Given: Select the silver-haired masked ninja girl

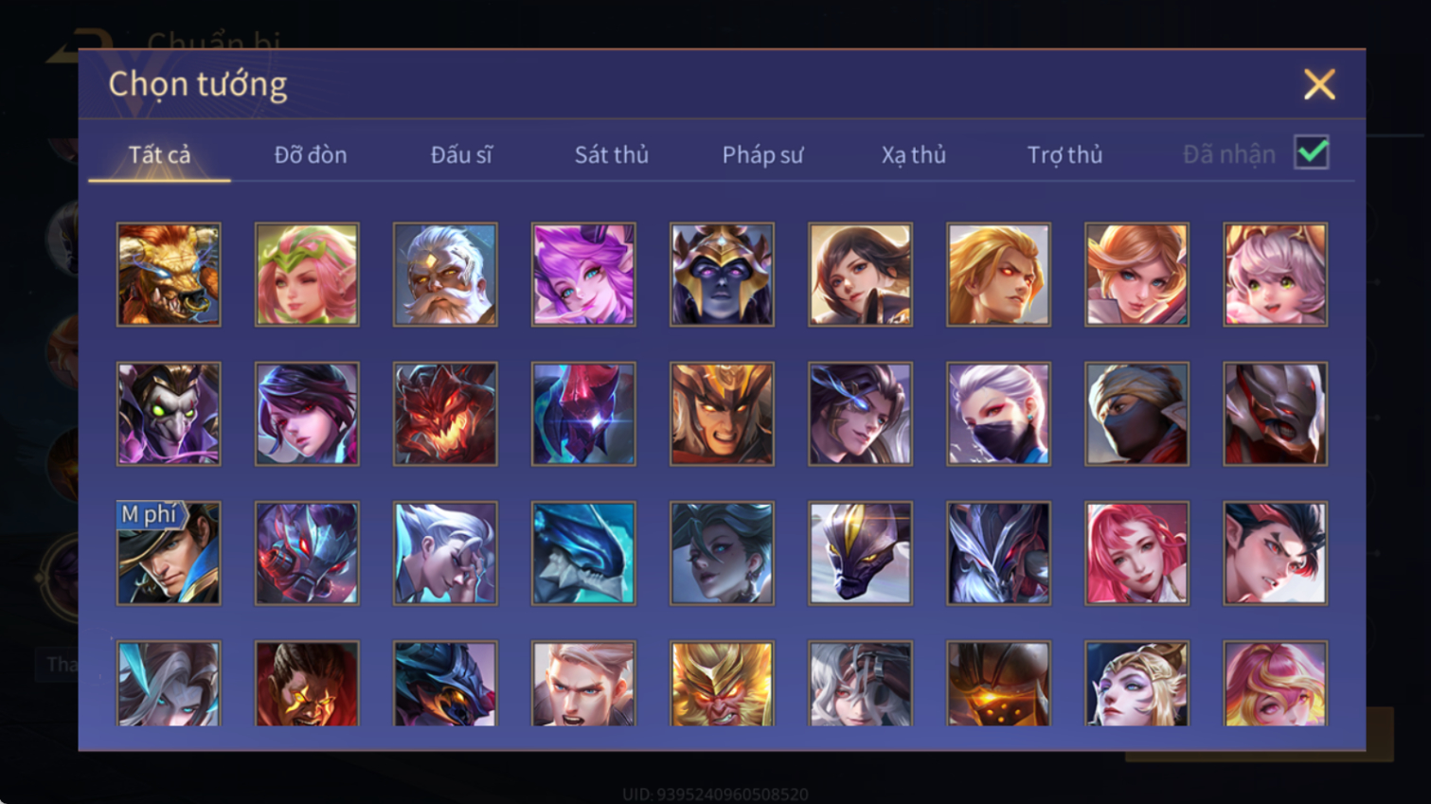Looking at the screenshot, I should click(998, 414).
